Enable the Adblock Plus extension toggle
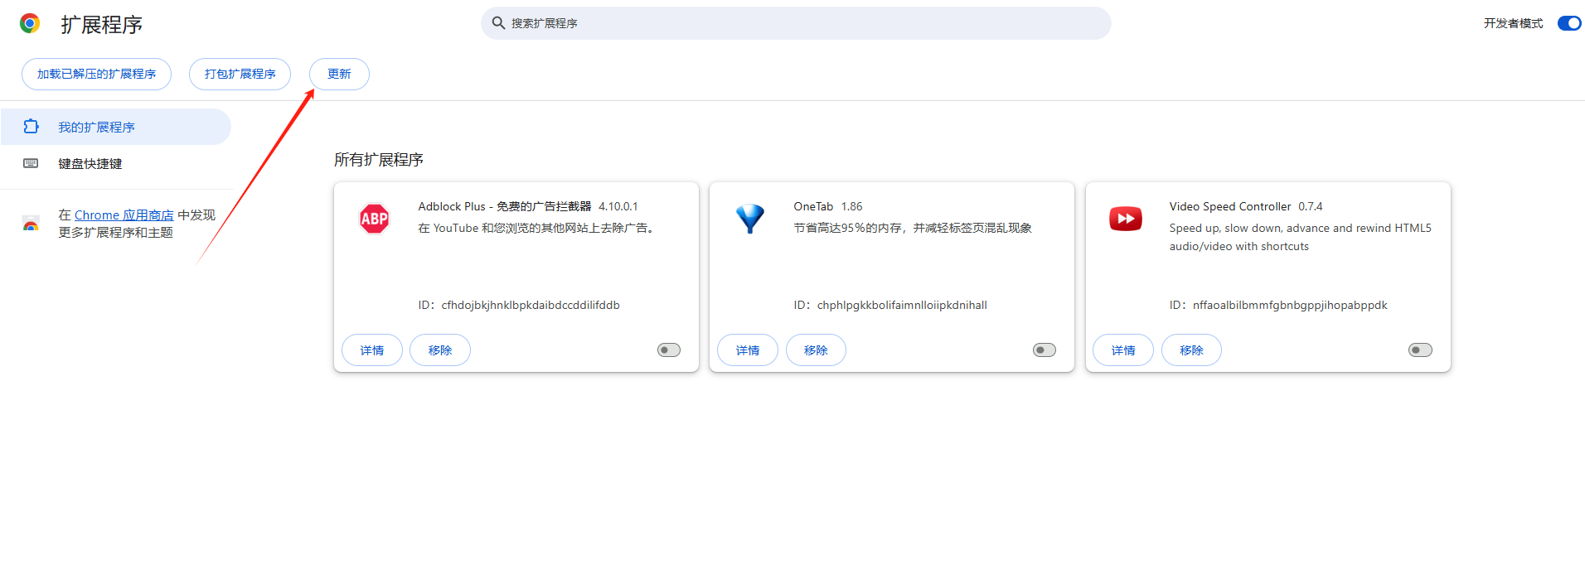The height and width of the screenshot is (574, 1585). [x=669, y=350]
